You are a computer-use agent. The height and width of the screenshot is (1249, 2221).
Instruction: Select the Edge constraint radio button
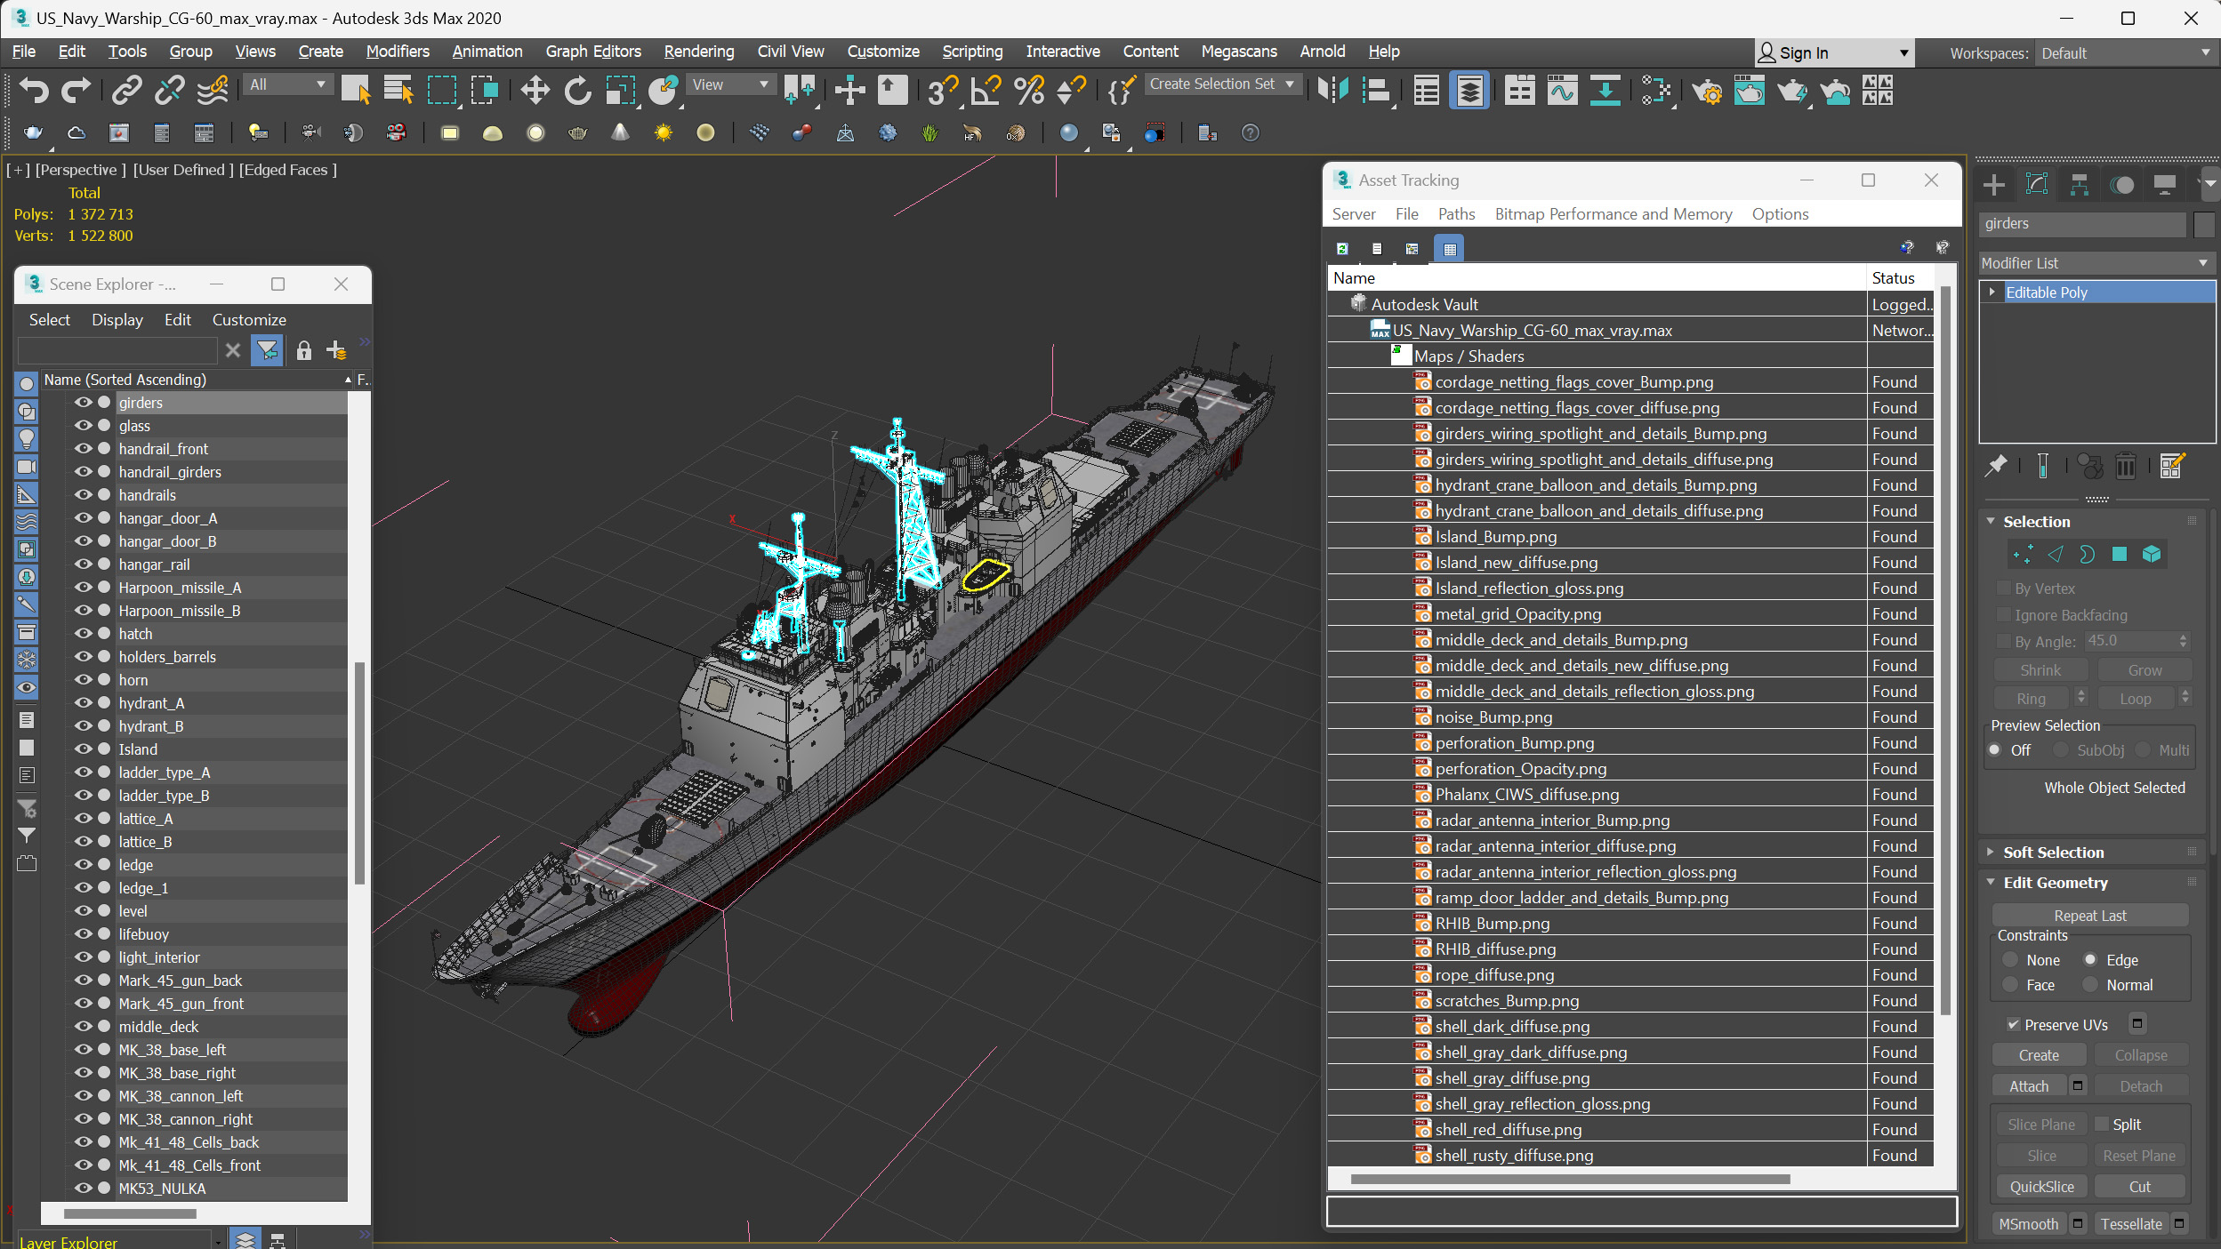pos(2090,960)
